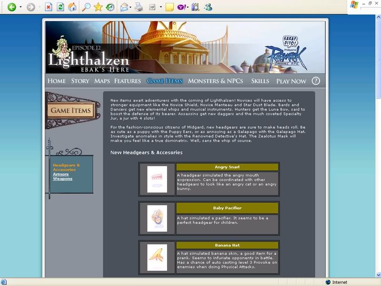
Task: Click the Forward arrow button
Action: 30,7
